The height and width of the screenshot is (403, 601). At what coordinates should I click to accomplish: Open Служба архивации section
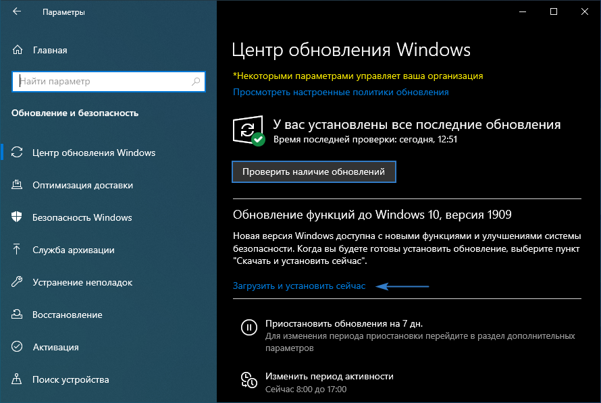click(x=74, y=250)
